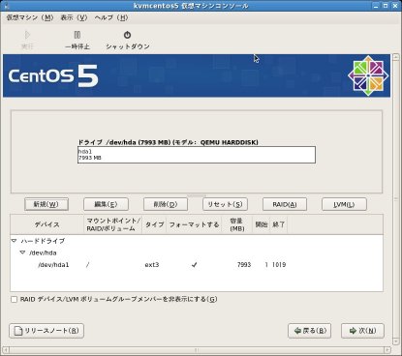
Task: Click the back arrow on 戻る button
Action: point(297,331)
